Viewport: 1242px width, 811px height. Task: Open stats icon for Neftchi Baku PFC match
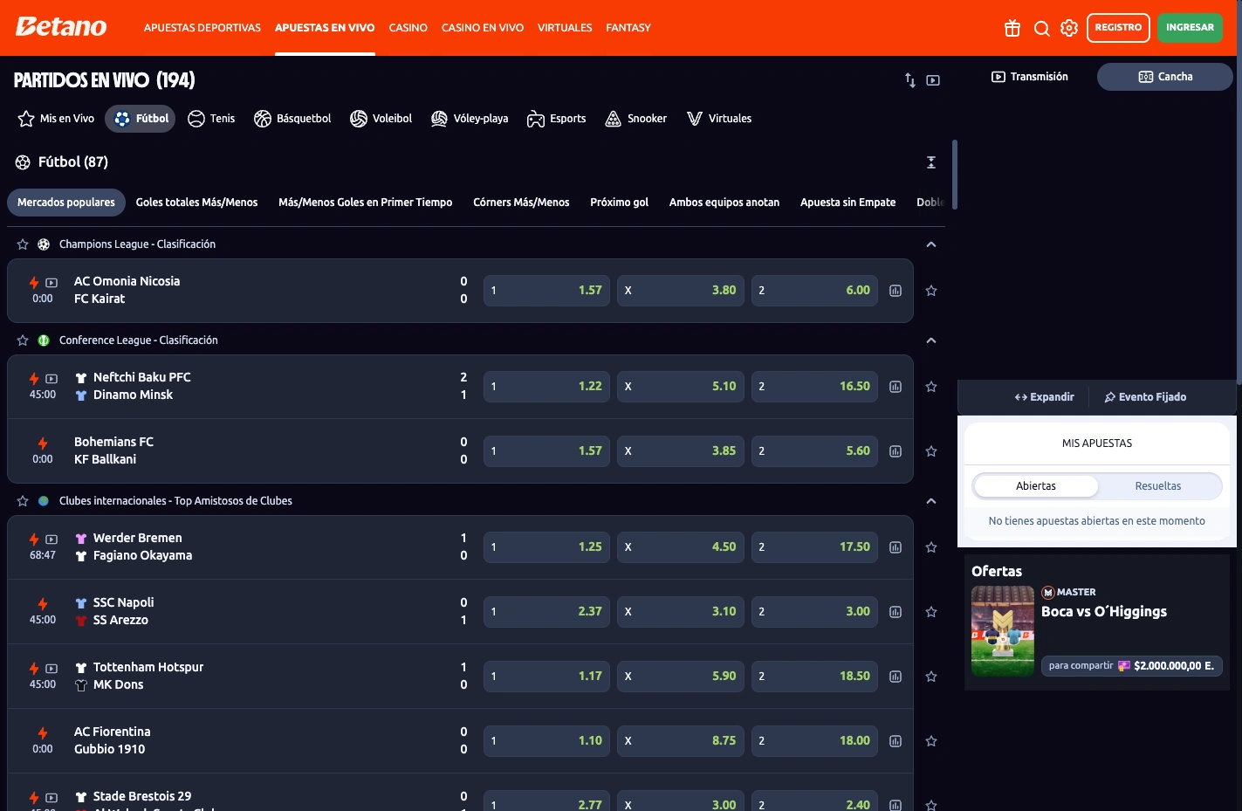click(x=895, y=387)
